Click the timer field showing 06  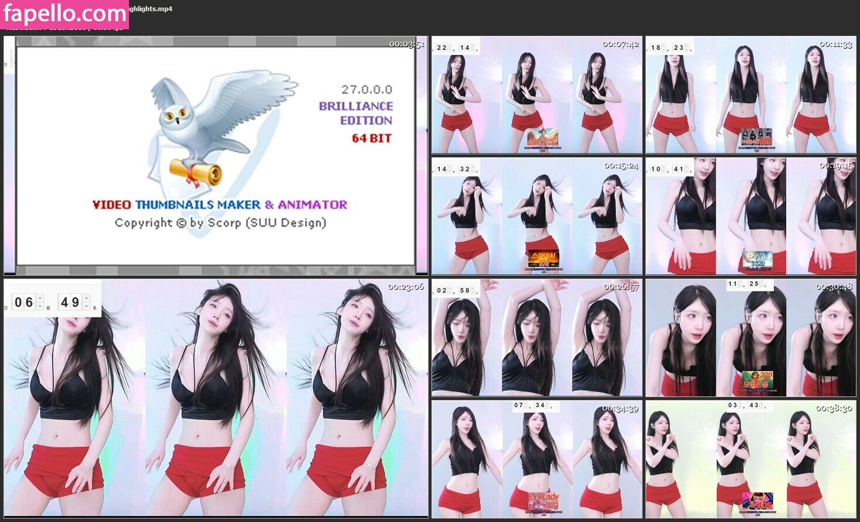click(24, 303)
